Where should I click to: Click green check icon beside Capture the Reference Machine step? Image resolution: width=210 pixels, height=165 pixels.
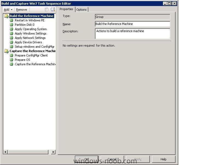pos(11,64)
